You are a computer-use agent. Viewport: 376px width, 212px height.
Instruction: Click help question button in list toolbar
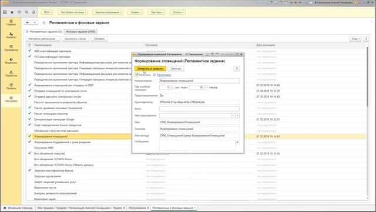point(366,39)
